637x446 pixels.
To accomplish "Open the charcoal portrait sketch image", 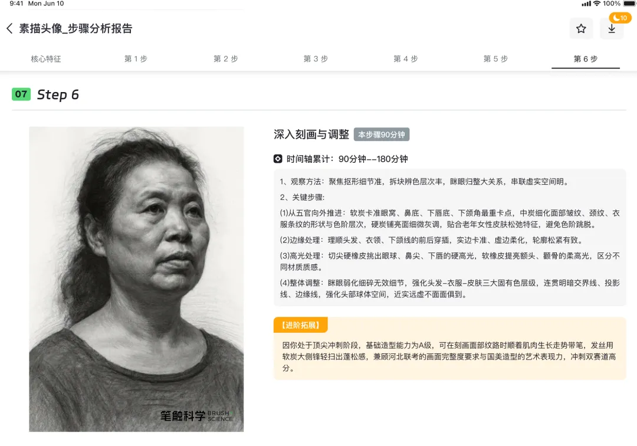I will (136, 279).
